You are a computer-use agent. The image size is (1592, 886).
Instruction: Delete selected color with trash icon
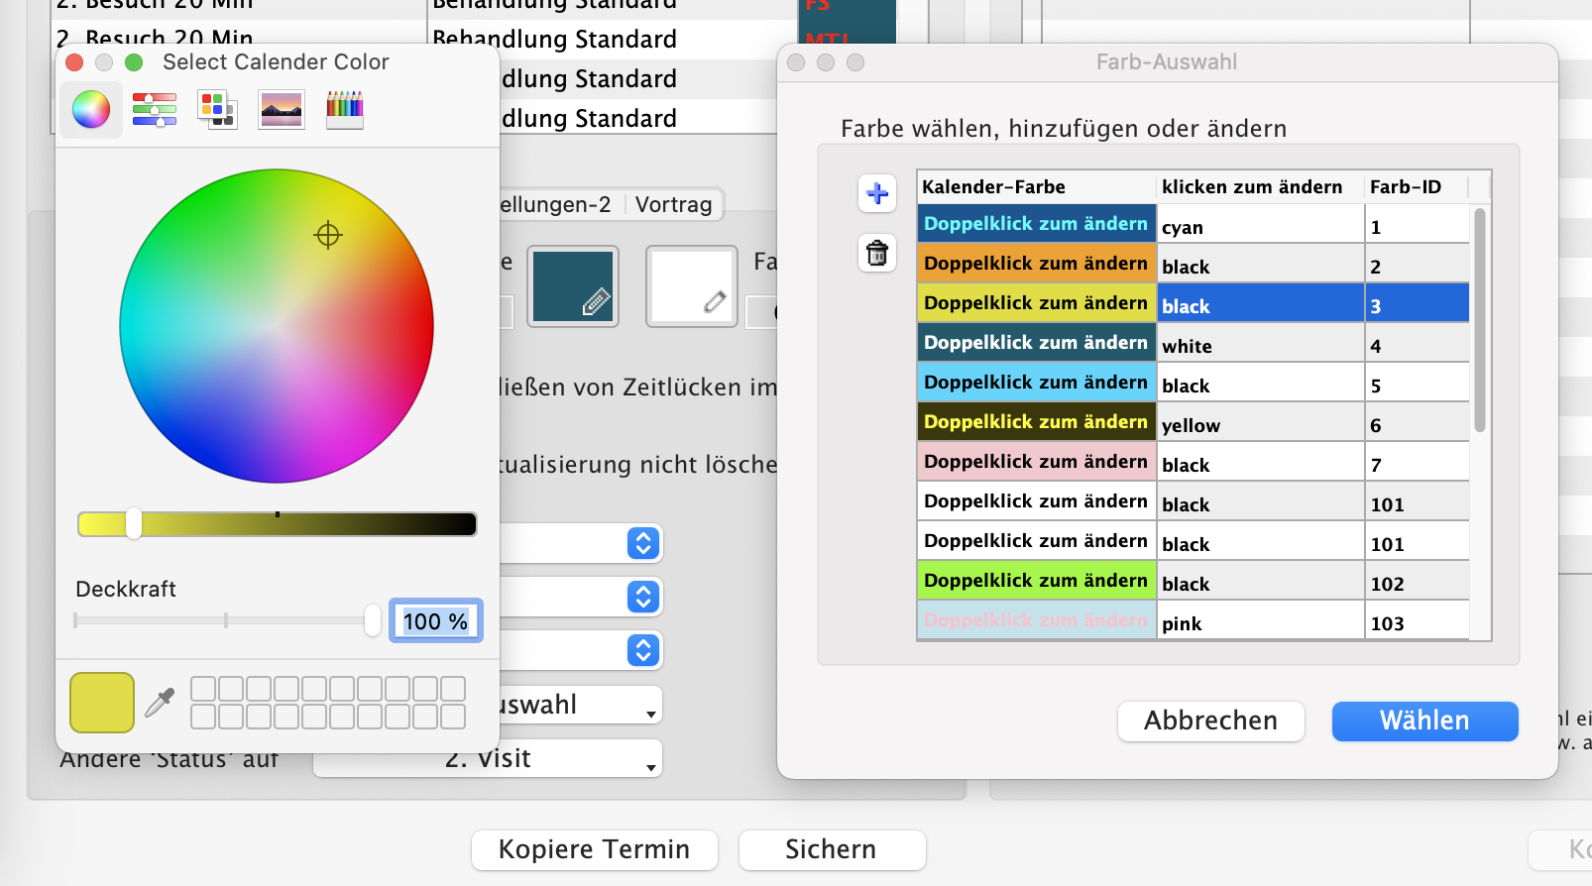click(877, 254)
